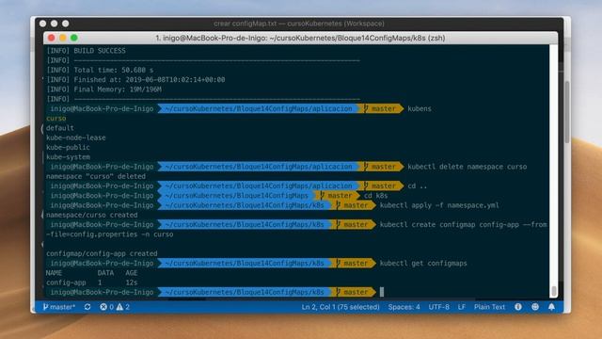Open the feedback smiley icon
Image resolution: width=602 pixels, height=339 pixels.
535,307
